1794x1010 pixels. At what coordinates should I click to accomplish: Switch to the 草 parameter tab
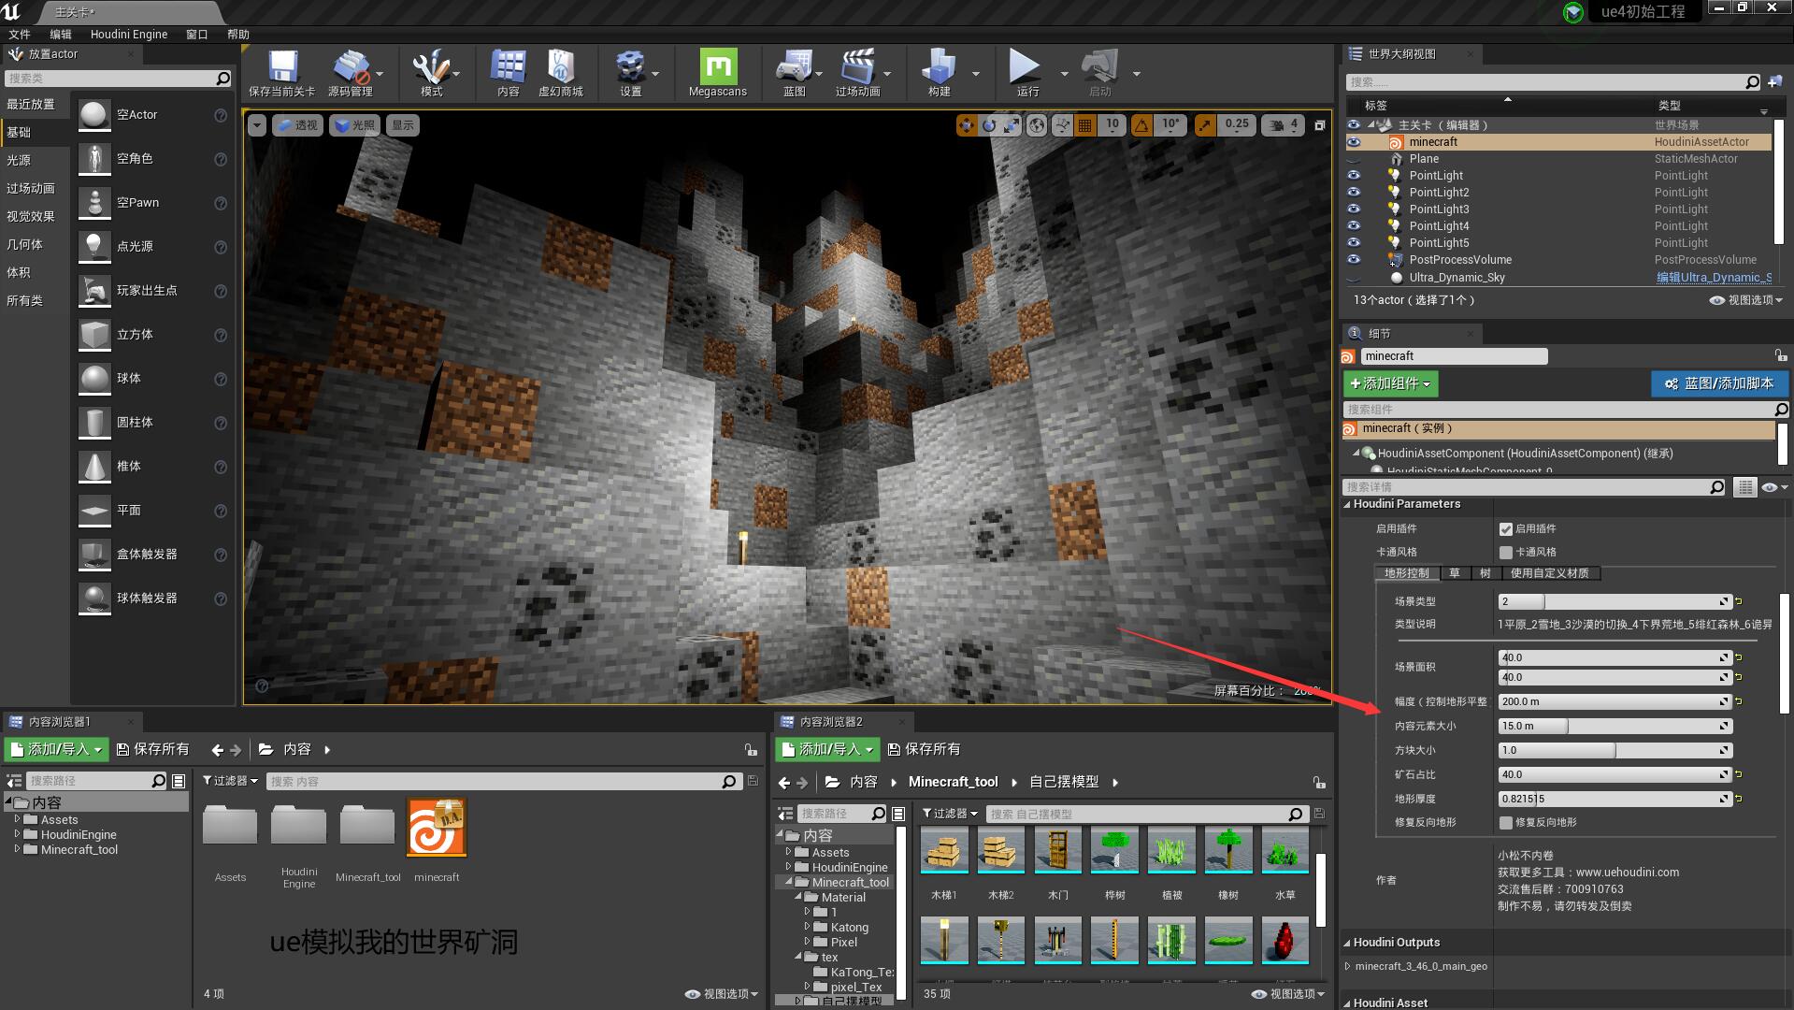[1455, 573]
